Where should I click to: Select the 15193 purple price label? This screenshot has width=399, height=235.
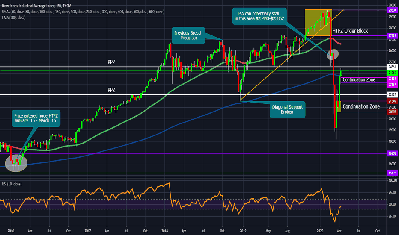(392, 173)
